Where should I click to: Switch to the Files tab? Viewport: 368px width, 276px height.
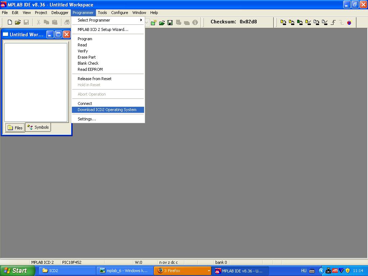15,128
